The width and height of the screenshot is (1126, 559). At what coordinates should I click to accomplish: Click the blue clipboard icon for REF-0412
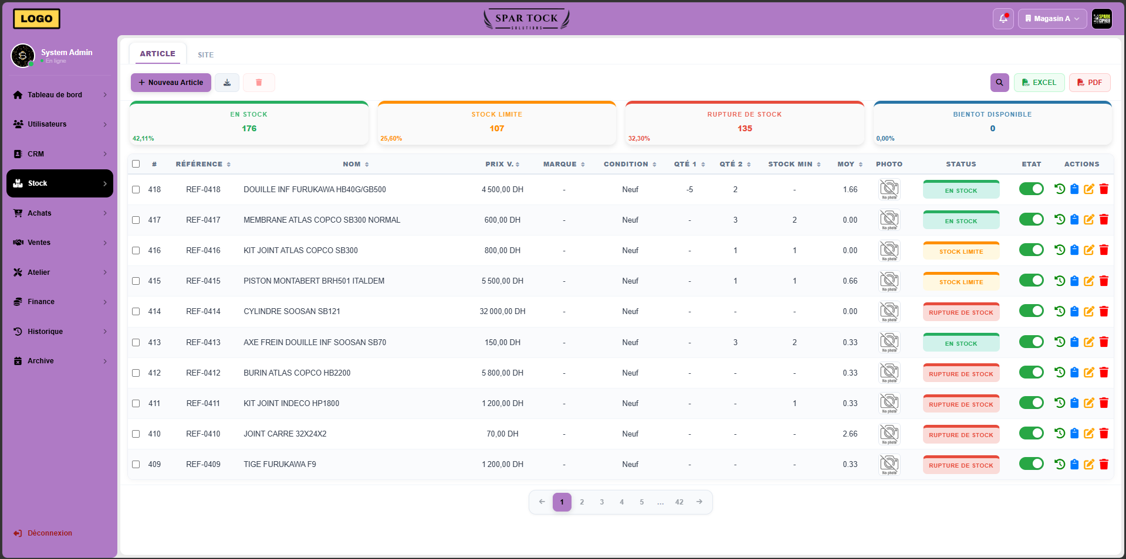1074,373
